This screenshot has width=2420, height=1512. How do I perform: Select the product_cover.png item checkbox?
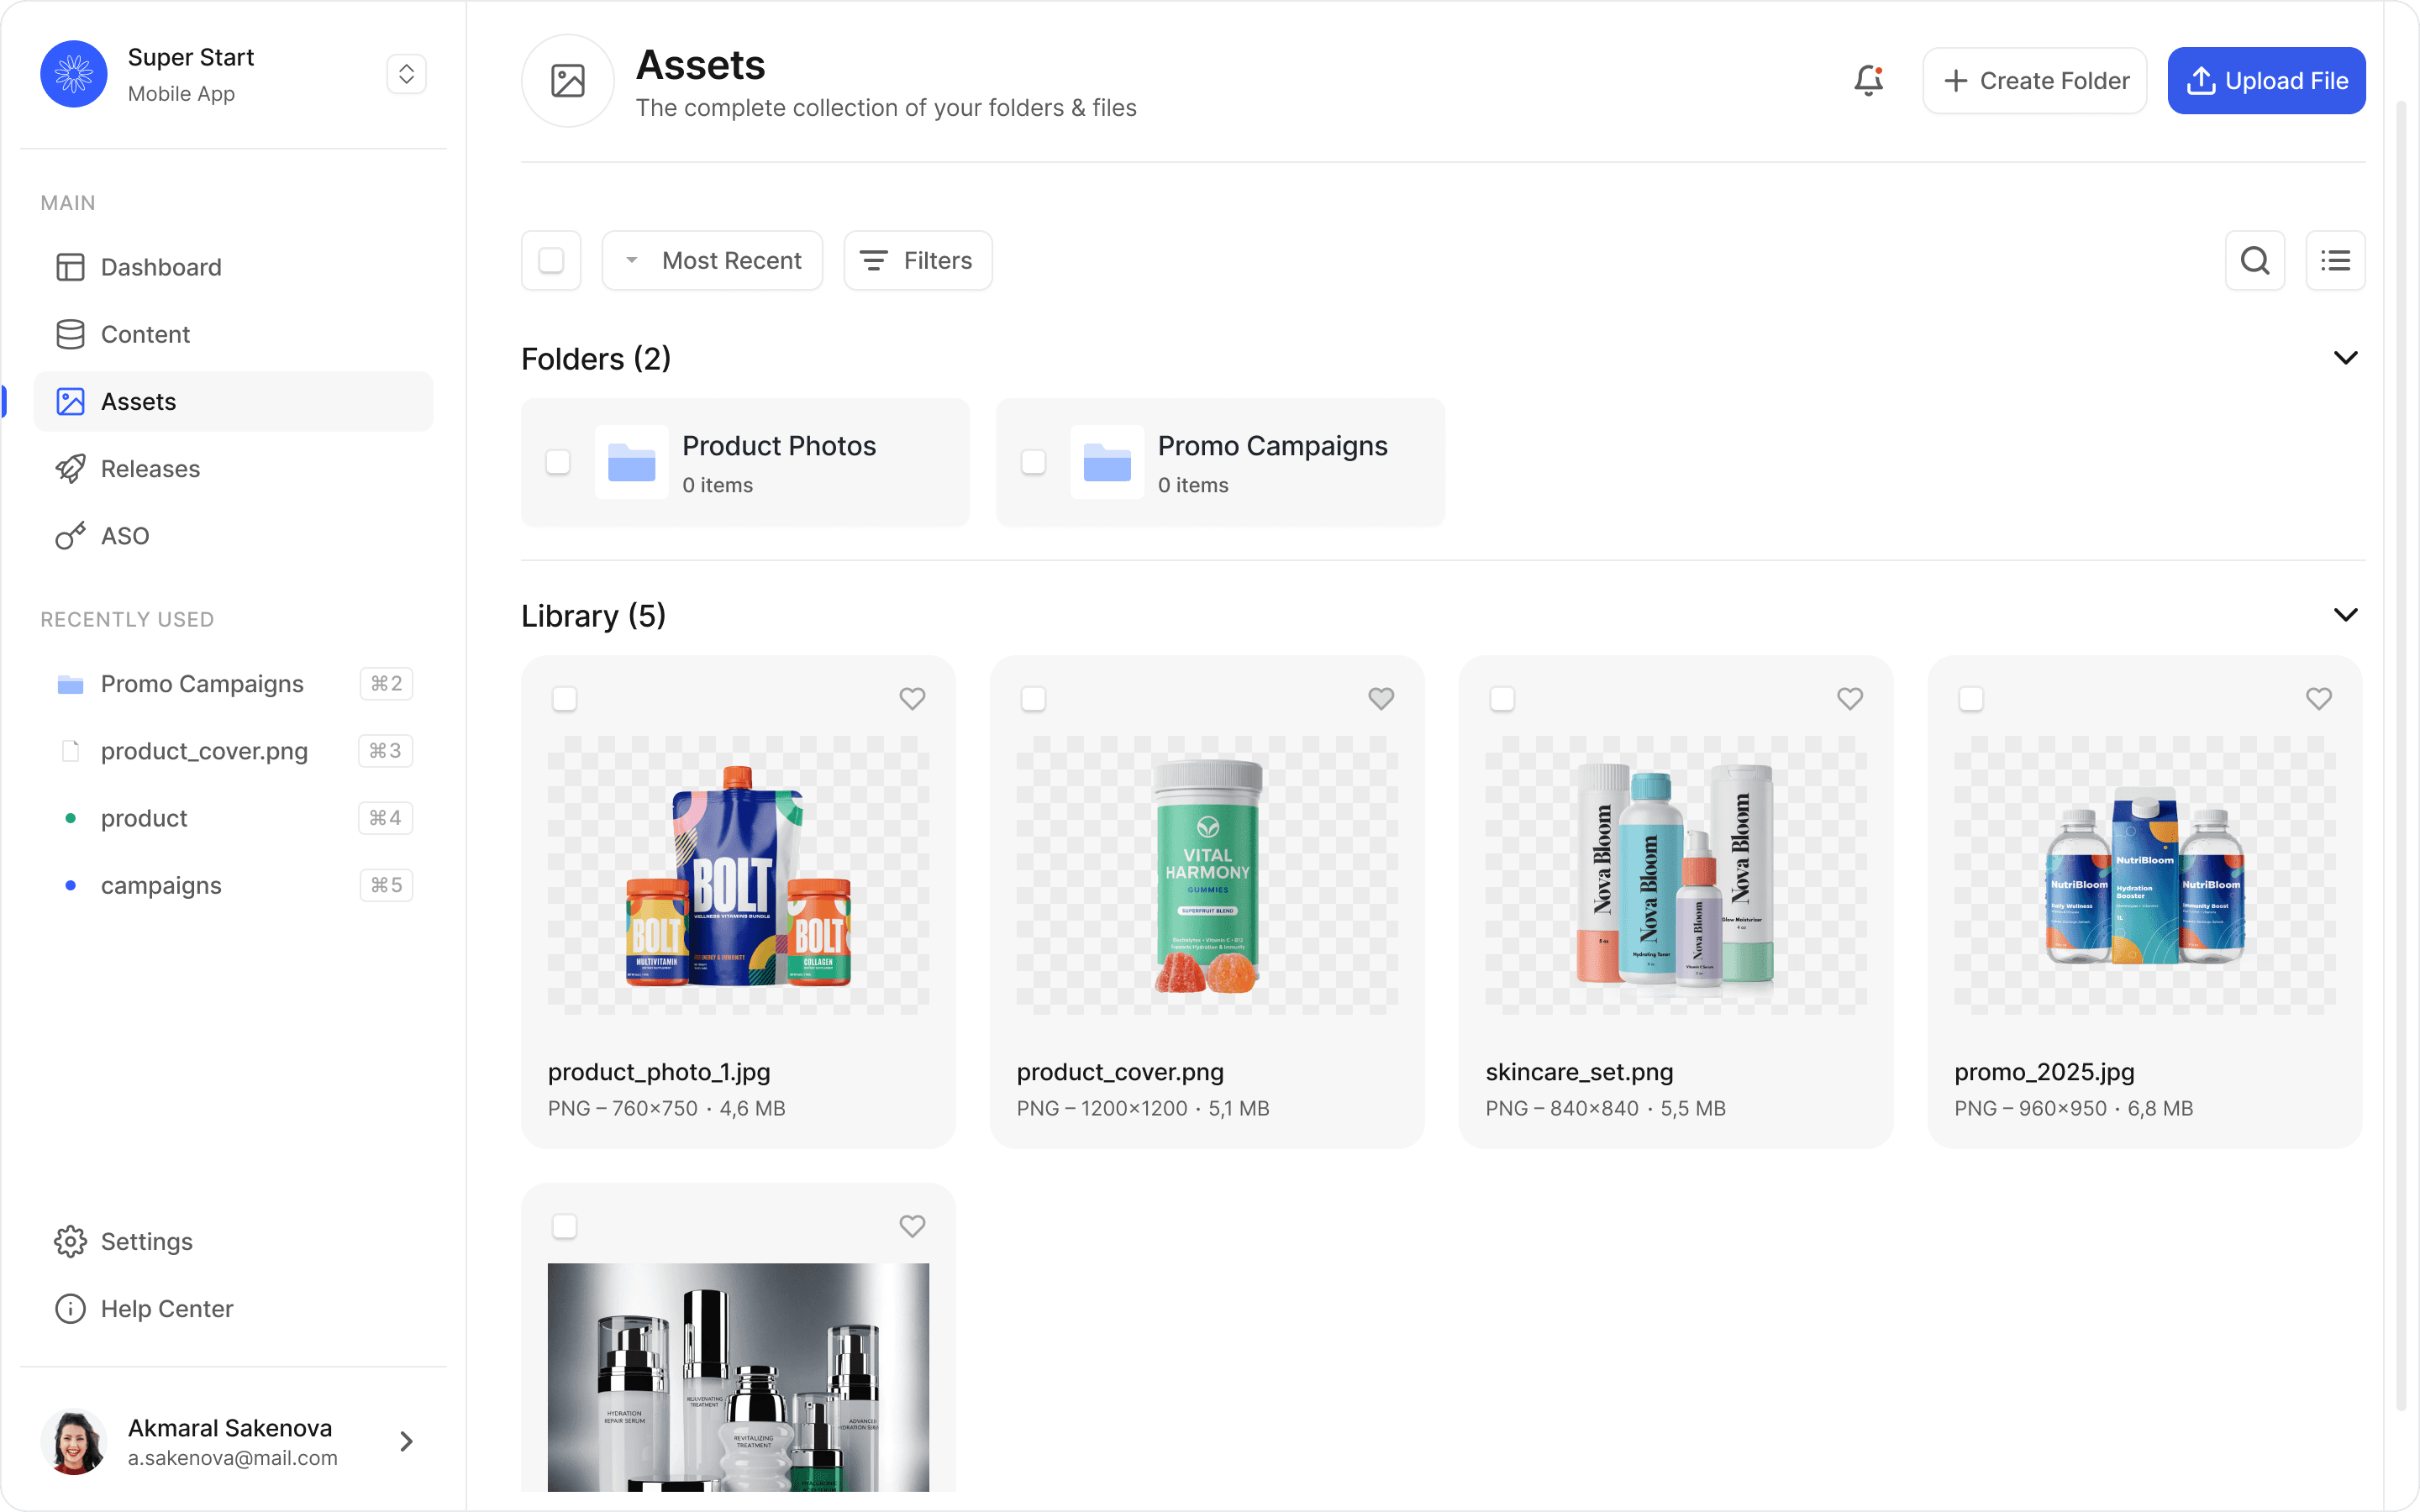click(1033, 698)
